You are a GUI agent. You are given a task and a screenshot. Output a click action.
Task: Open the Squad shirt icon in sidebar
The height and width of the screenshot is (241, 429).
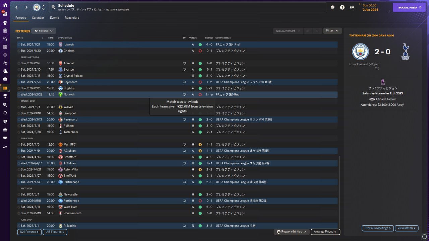[x=5, y=23]
